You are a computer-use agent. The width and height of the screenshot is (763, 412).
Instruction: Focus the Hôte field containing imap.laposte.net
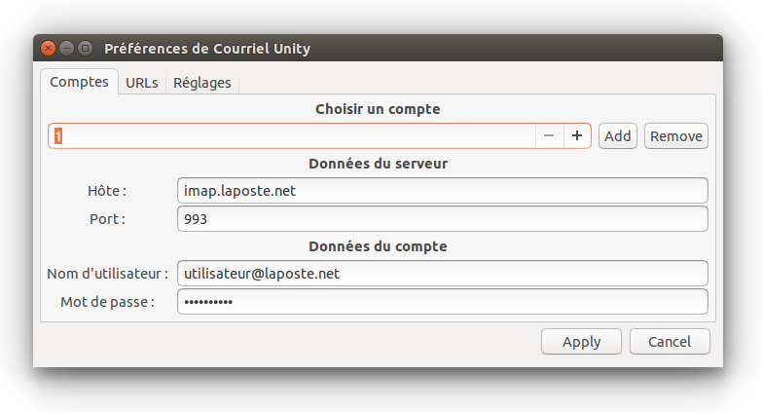pos(442,191)
